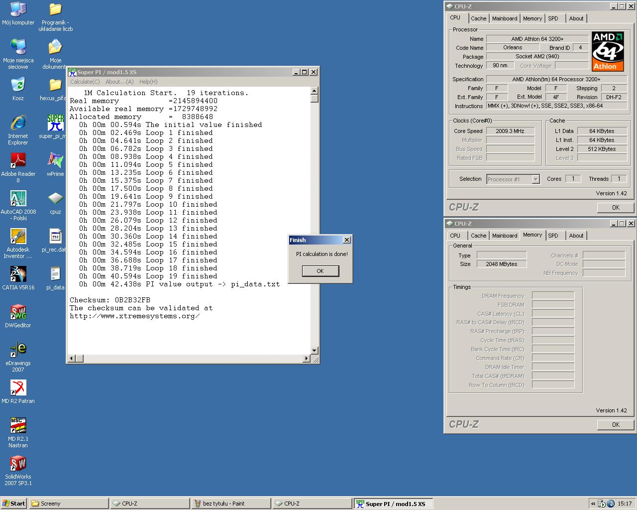Open the Start menu
Image resolution: width=637 pixels, height=510 pixels.
coord(14,504)
